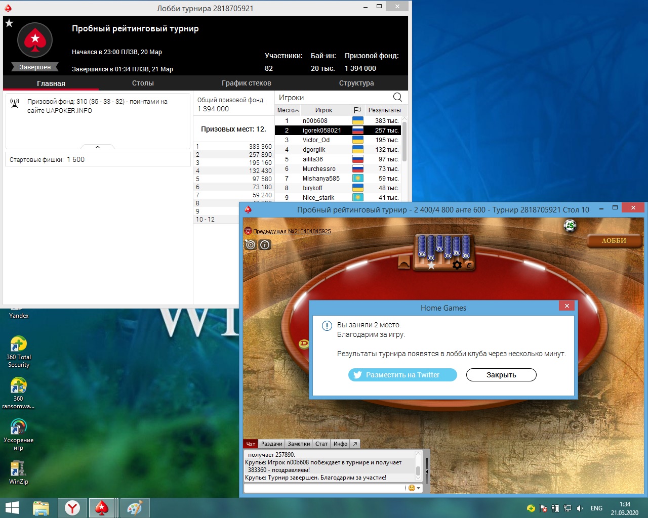Select the Чат tab at the table

pos(251,444)
